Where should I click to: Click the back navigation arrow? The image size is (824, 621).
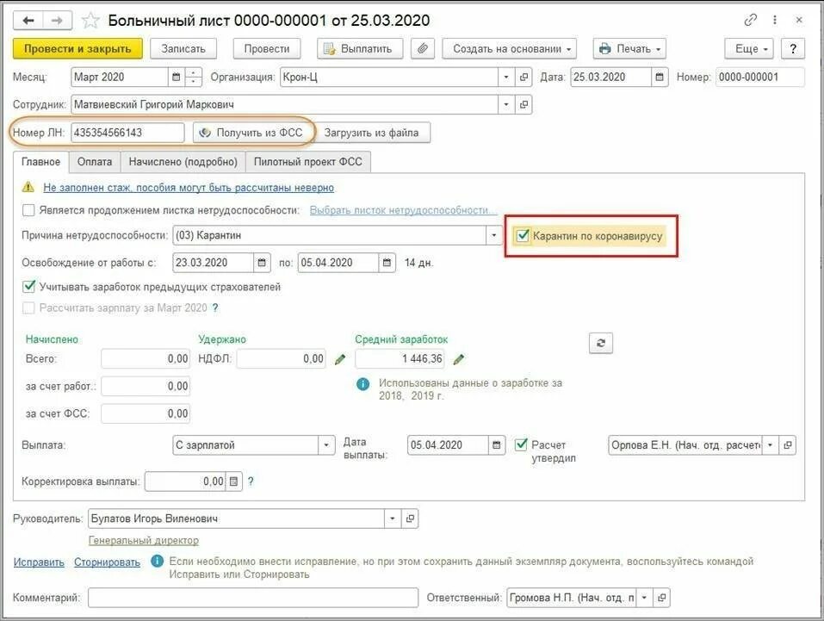(x=28, y=21)
